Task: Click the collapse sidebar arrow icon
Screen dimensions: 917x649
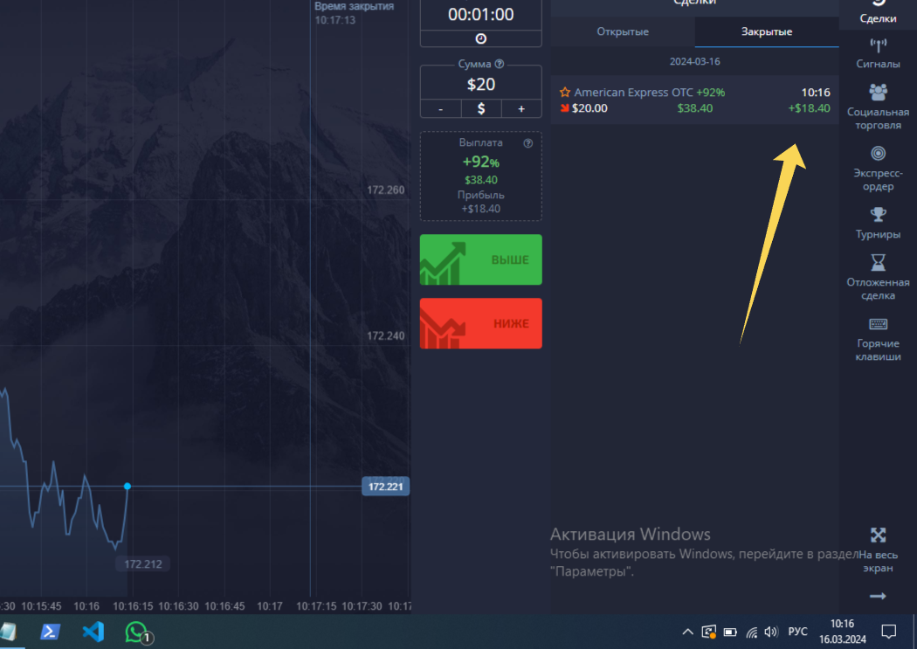Action: tap(878, 596)
